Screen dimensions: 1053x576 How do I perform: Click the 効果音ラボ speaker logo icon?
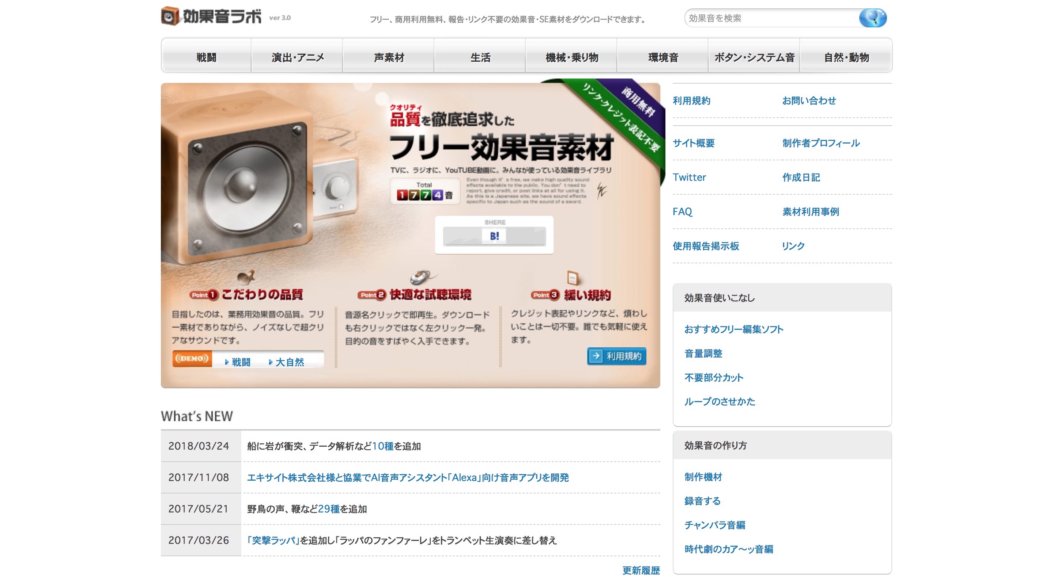tap(170, 16)
